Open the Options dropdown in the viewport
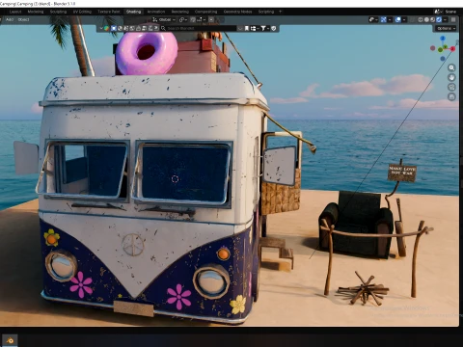 446,28
